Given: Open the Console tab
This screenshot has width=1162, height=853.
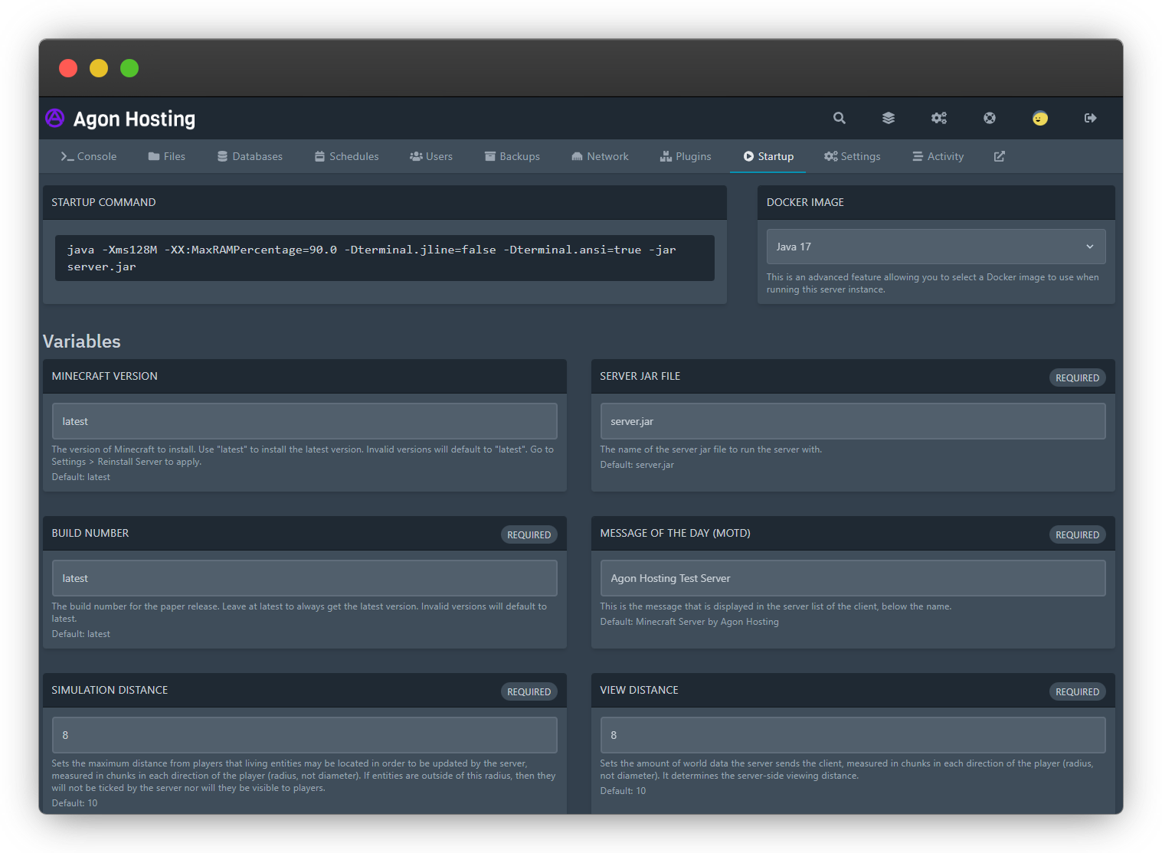Looking at the screenshot, I should click(x=89, y=156).
